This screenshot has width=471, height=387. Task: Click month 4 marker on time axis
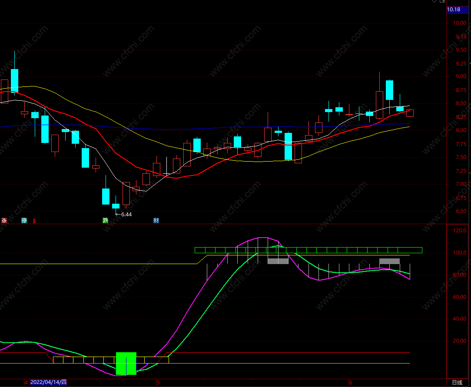26,383
